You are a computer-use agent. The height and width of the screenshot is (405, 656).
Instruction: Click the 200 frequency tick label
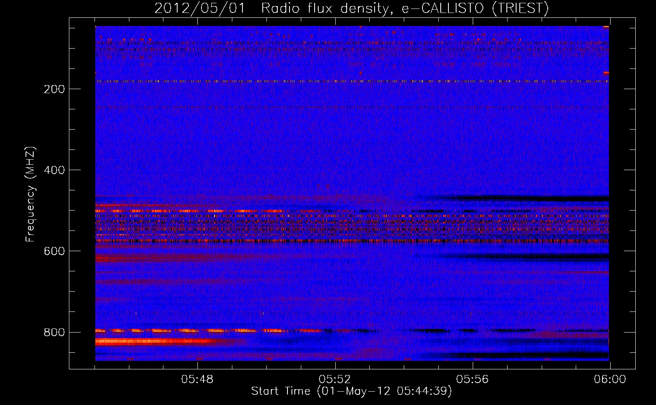[54, 89]
